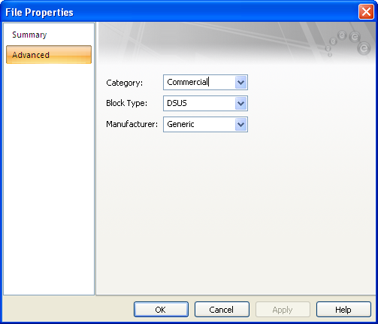Expand the Category dropdown arrow
This screenshot has height=324, width=378.
(241, 82)
